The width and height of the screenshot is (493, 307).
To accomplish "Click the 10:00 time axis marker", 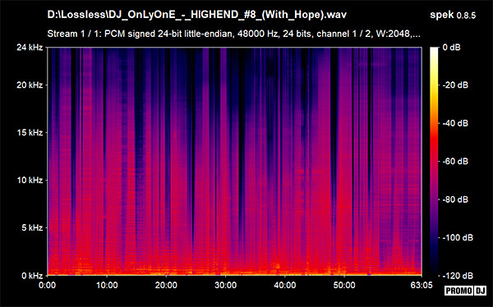I will point(107,286).
